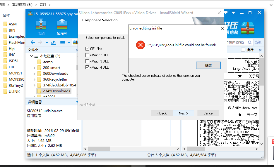Click the Back button in wizard

point(162,113)
